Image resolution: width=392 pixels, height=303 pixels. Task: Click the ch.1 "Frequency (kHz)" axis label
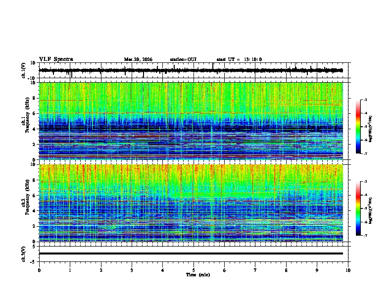click(27, 115)
